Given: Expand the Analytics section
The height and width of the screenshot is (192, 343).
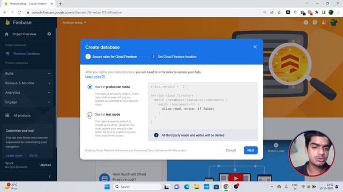Looking at the screenshot, I should 28,92.
